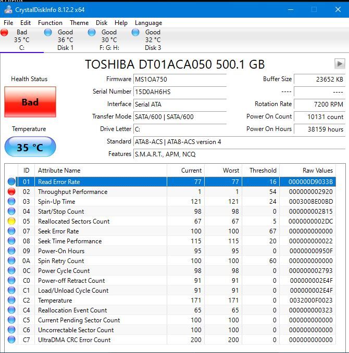Click status orb of Seek Error Rate row
The image size is (349, 353).
11,231
